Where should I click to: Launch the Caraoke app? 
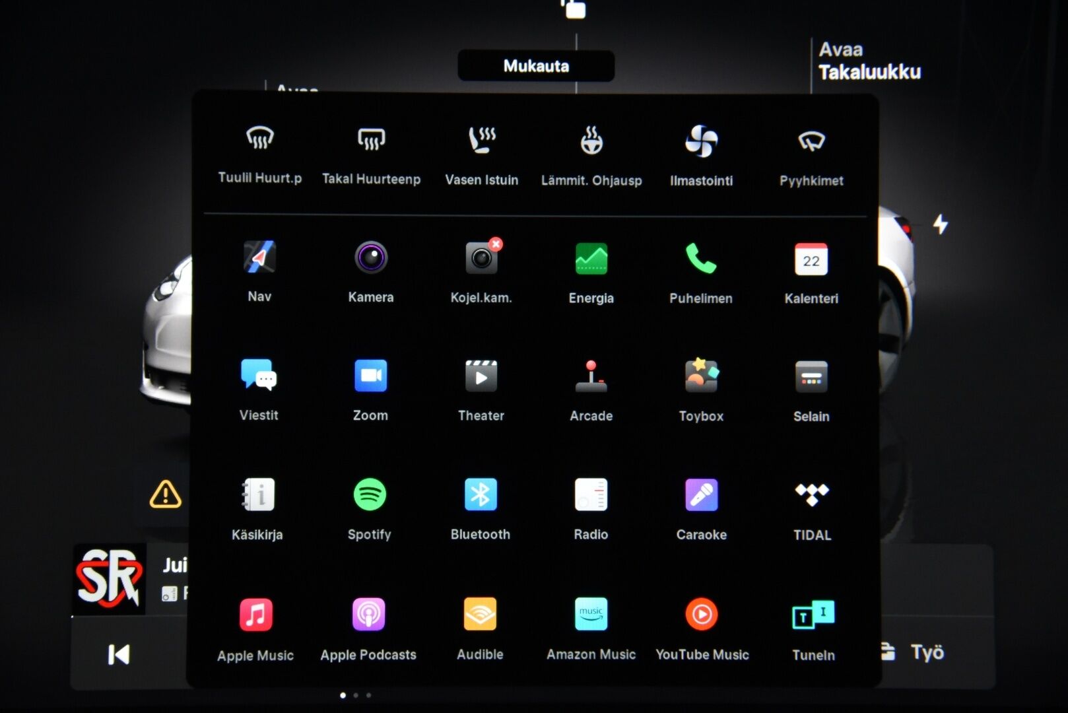[x=701, y=510]
